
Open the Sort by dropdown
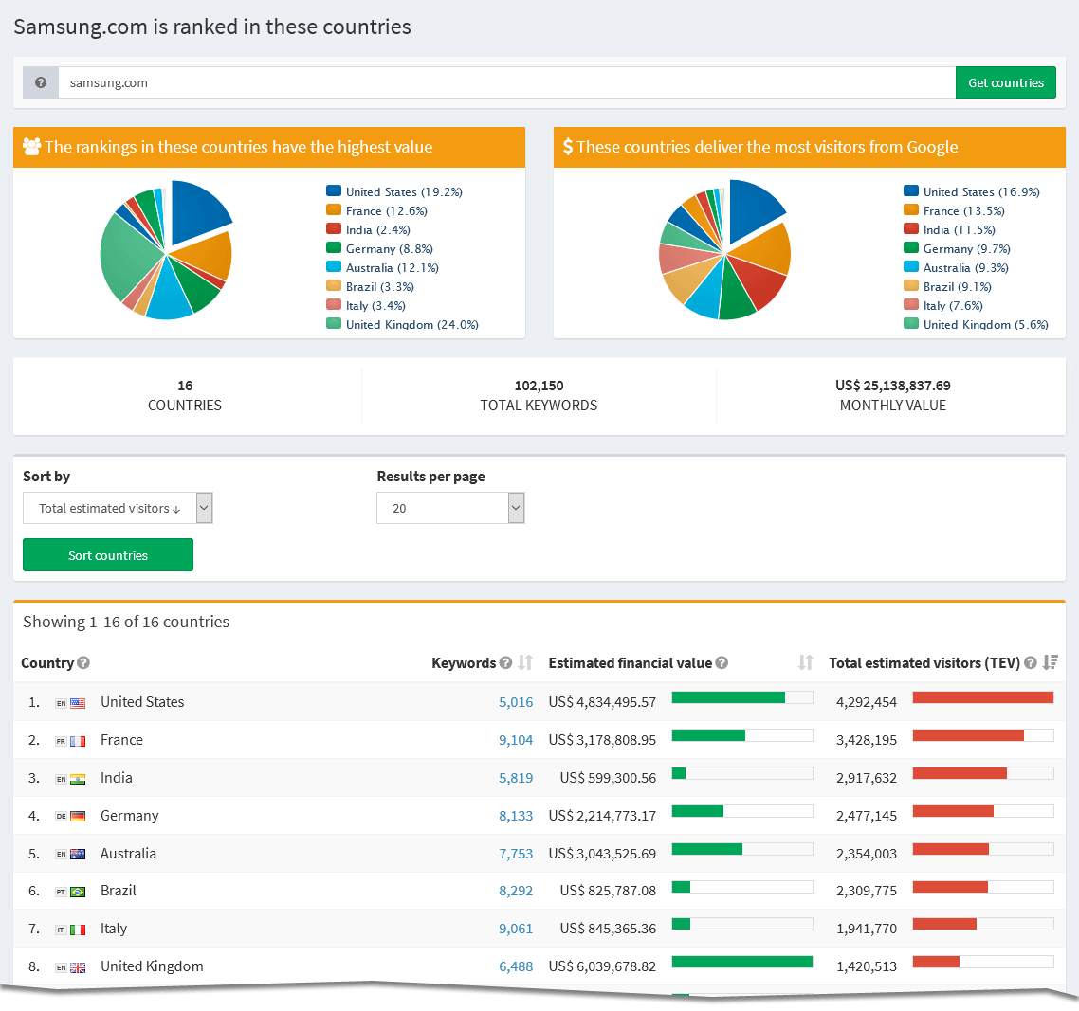(x=118, y=508)
